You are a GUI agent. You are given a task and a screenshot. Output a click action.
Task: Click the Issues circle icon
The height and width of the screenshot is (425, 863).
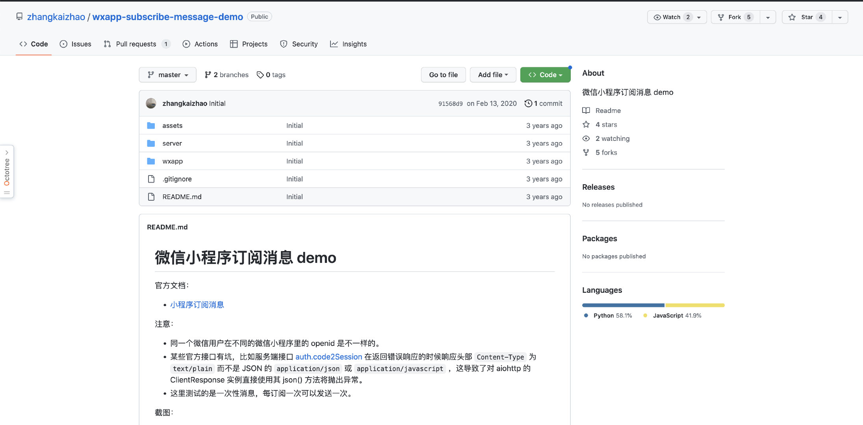point(63,44)
